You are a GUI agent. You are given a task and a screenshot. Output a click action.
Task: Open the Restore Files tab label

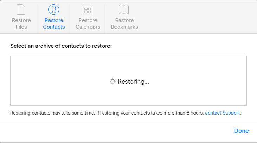[x=21, y=24]
